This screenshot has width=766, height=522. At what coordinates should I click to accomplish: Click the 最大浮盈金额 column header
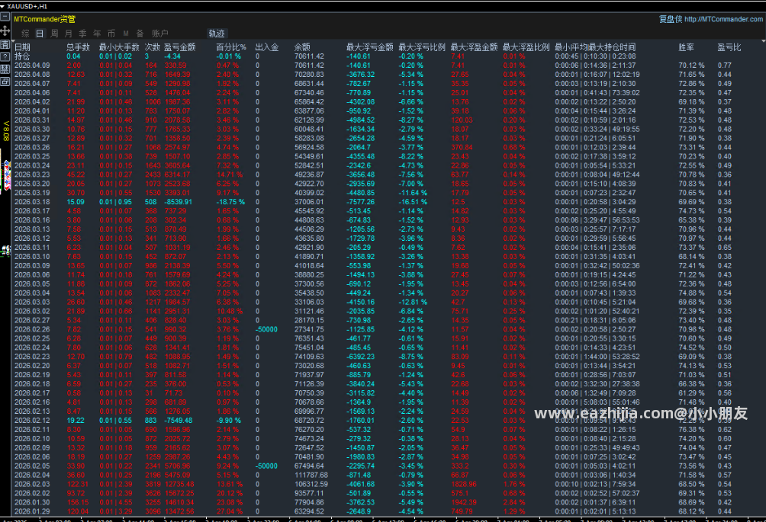[474, 47]
